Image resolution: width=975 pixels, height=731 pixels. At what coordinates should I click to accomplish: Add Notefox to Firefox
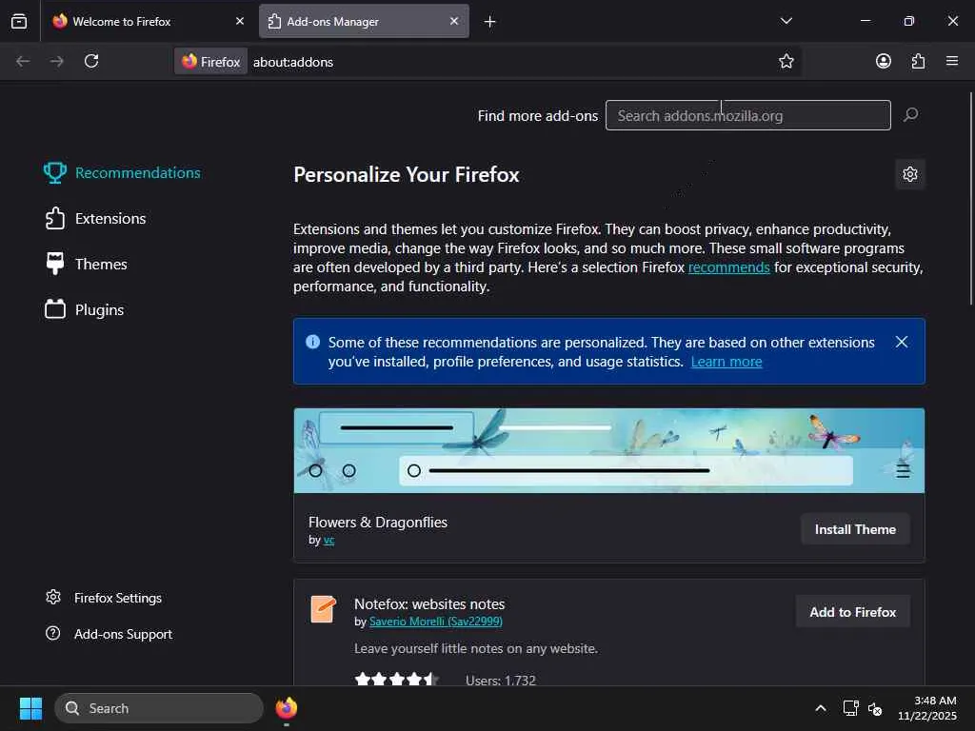852,612
